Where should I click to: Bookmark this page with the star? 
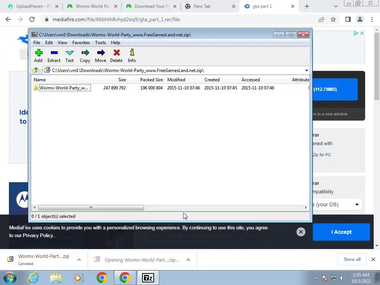333,19
